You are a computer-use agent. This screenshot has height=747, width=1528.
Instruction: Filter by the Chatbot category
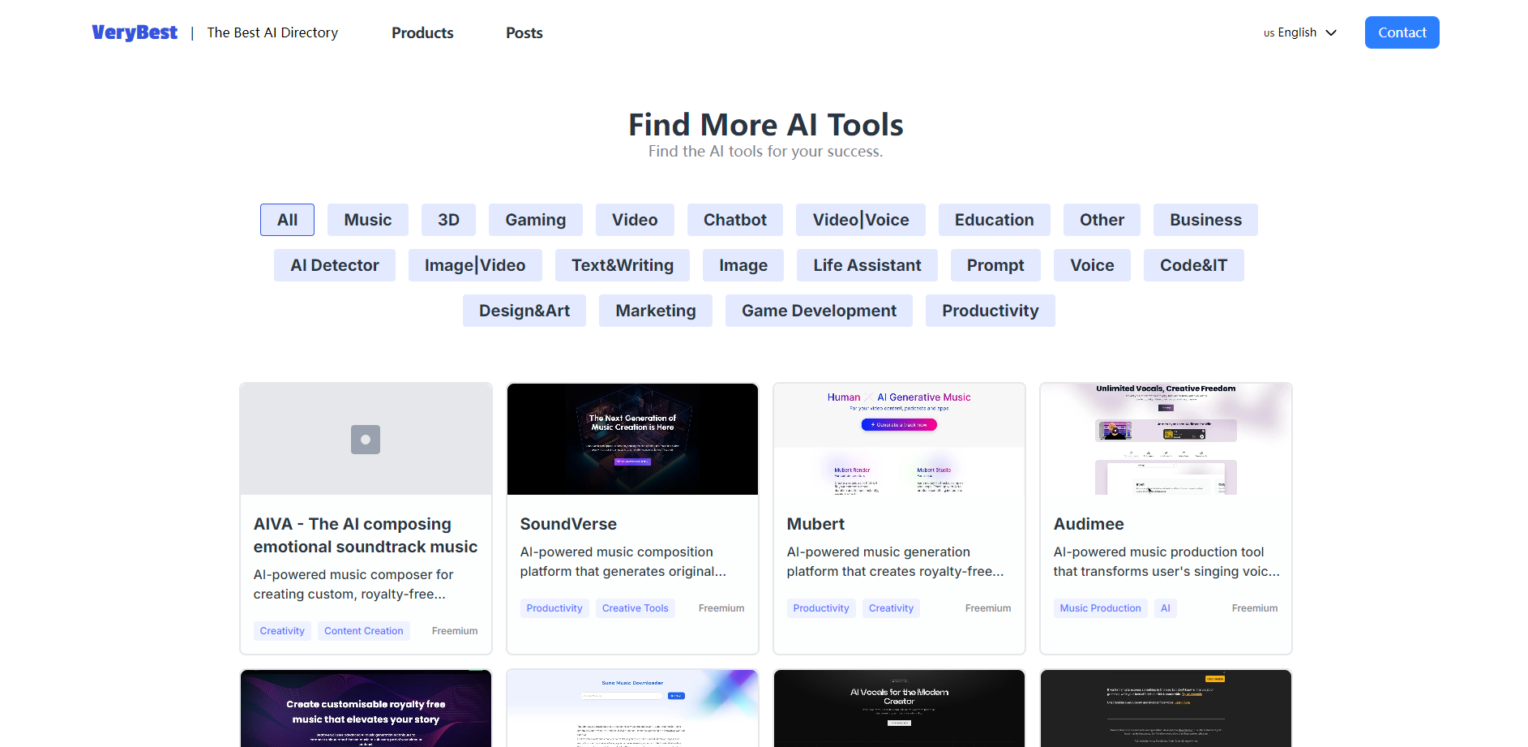point(735,220)
